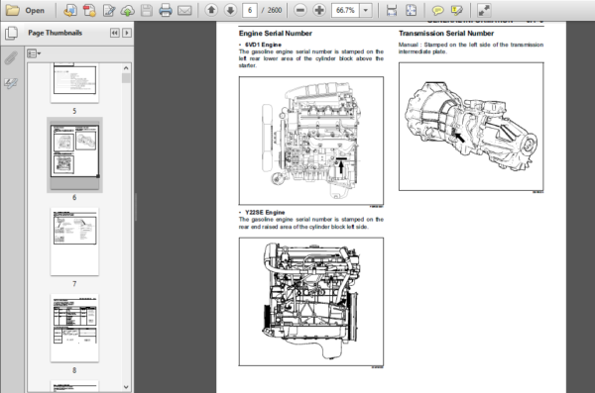Click the thumbnail scrollbar up arrow

pos(126,68)
